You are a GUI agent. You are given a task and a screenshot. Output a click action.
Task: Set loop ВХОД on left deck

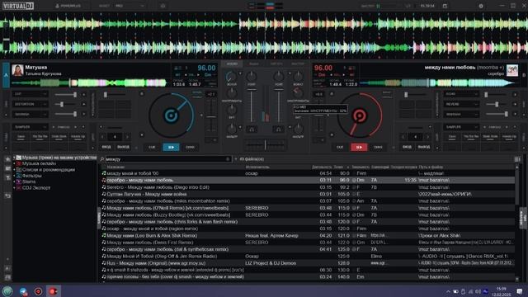106,147
